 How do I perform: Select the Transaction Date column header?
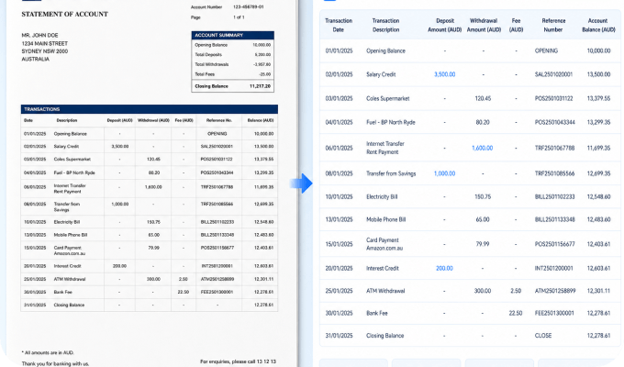point(339,25)
